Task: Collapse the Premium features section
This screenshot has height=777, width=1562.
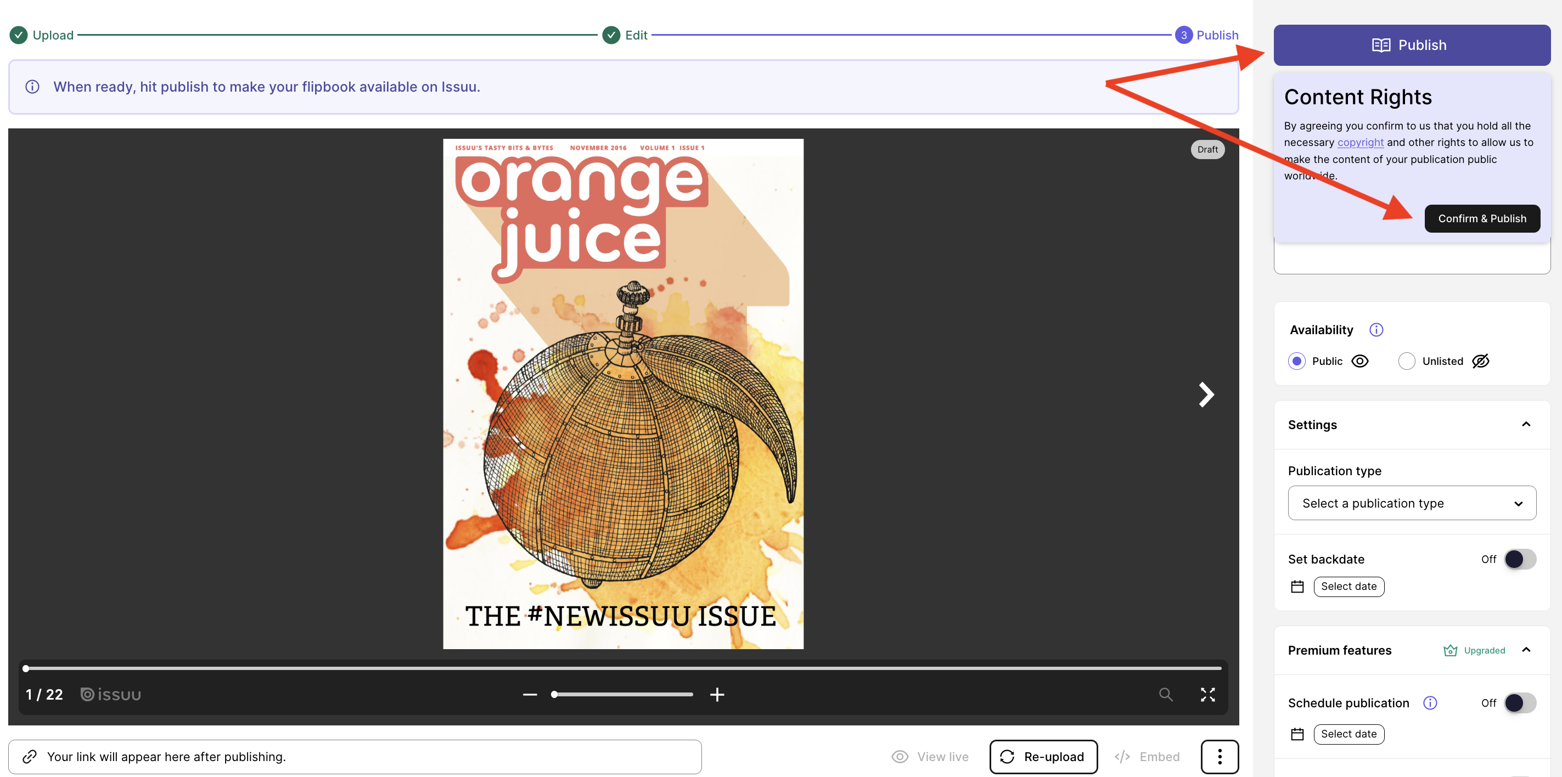Action: pos(1526,650)
